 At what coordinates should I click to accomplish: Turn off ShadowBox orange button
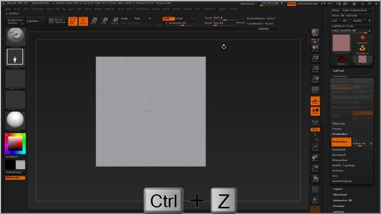(x=341, y=141)
